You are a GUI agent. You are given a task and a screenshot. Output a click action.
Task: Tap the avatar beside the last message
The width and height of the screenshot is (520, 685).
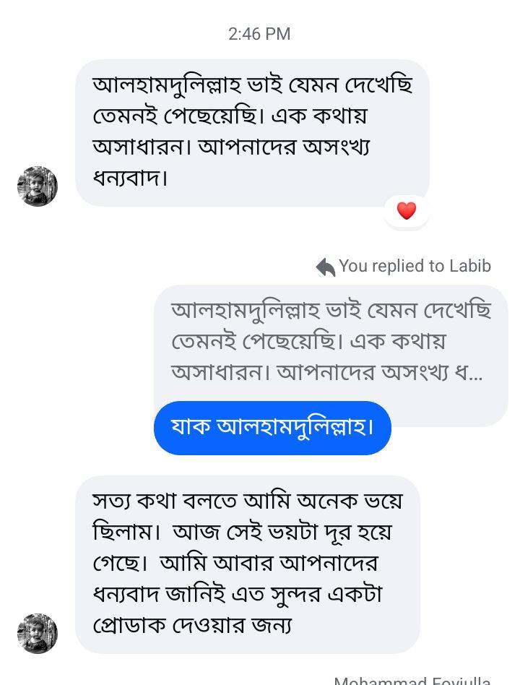coord(38,634)
